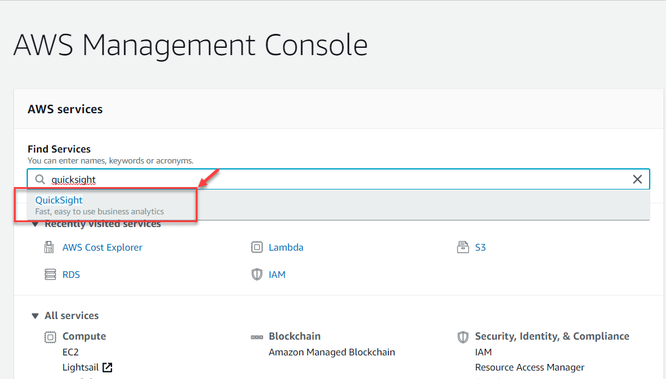Click the AWS Cost Explorer icon
This screenshot has width=666, height=379.
click(49, 247)
